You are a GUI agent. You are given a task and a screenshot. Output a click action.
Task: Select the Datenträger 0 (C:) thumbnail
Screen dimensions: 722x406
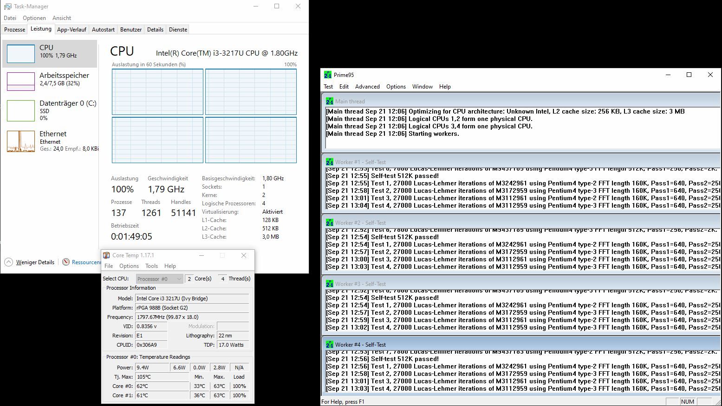pos(21,111)
